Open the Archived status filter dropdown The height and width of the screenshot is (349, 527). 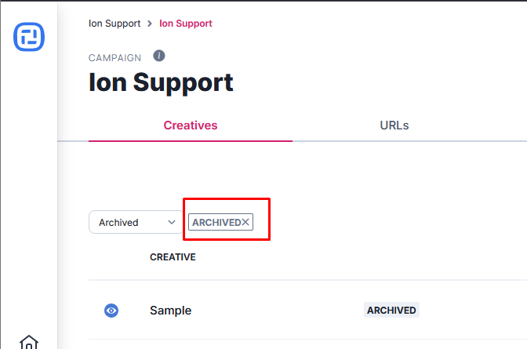(x=136, y=223)
